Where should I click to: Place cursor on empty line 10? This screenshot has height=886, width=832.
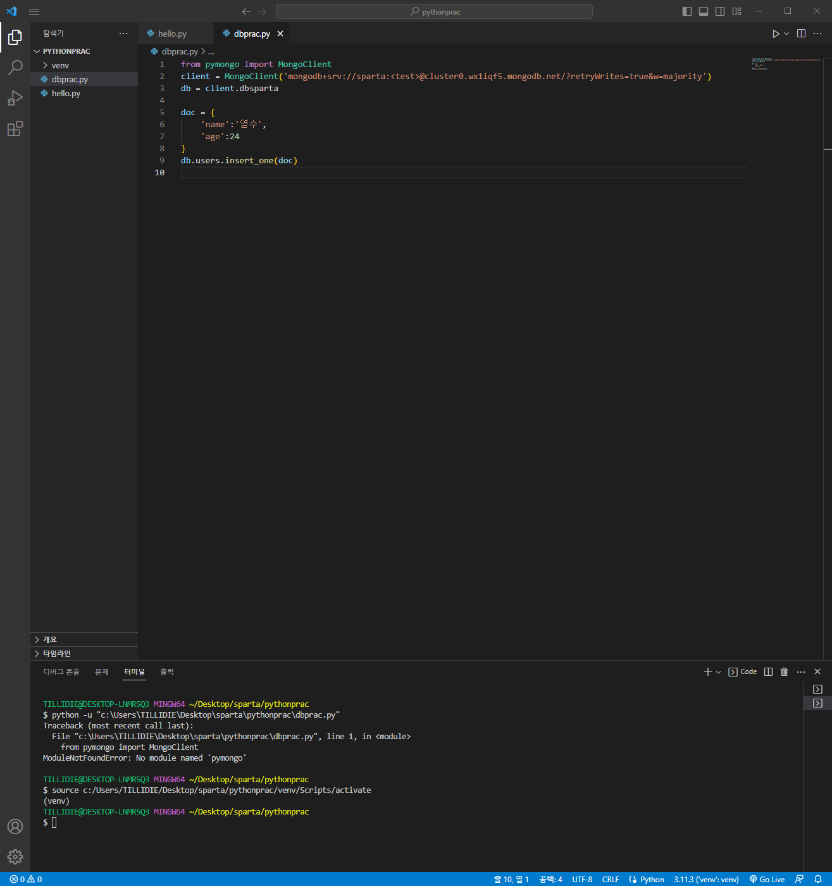pyautogui.click(x=463, y=173)
